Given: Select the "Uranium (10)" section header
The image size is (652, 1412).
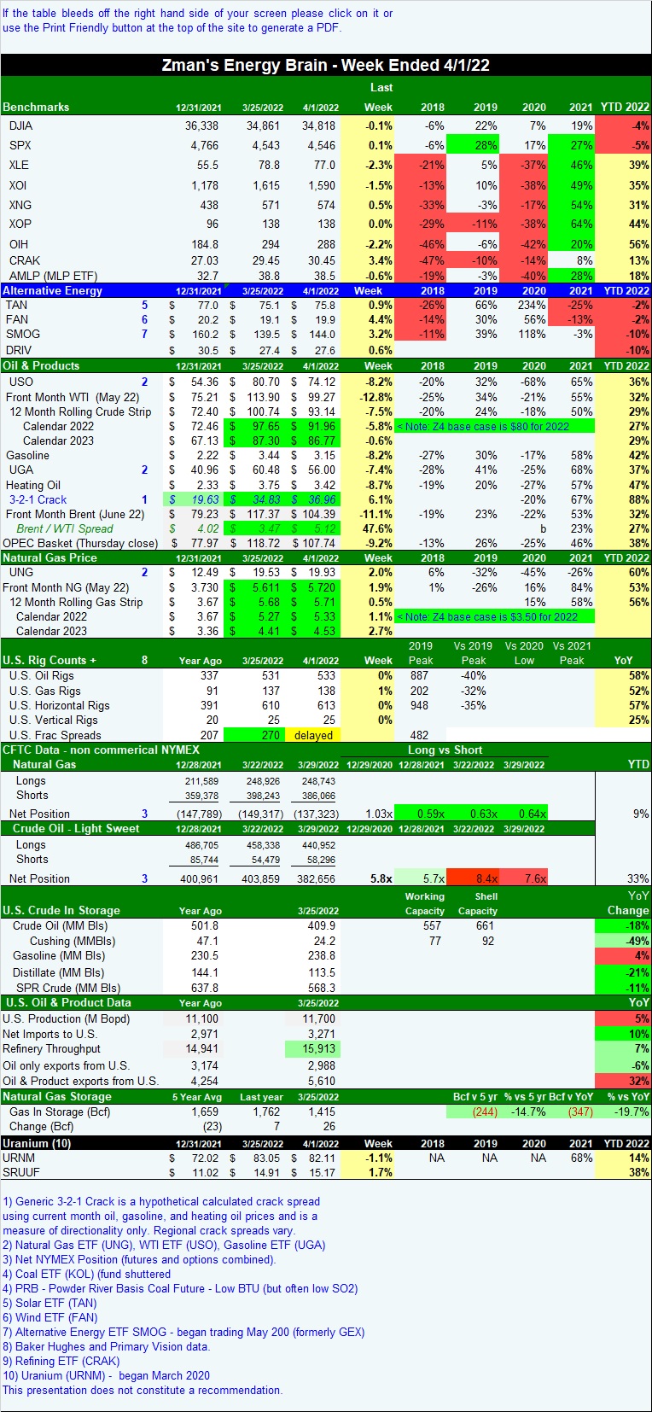Looking at the screenshot, I should tap(37, 1143).
